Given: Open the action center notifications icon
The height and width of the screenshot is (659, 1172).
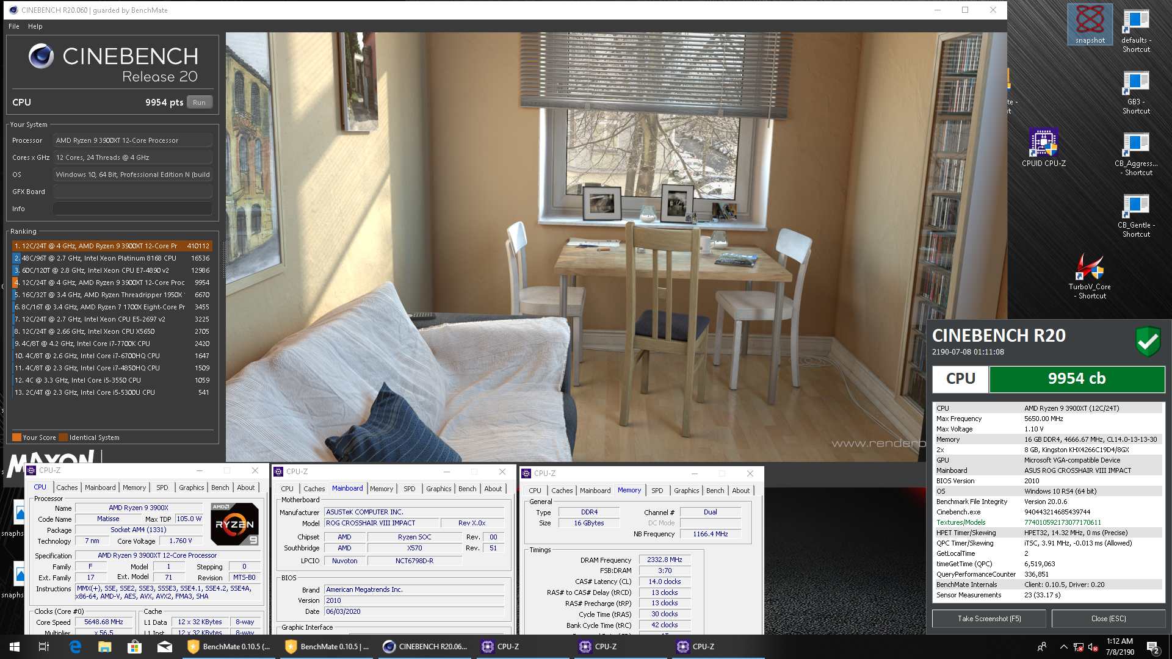Looking at the screenshot, I should [x=1153, y=647].
